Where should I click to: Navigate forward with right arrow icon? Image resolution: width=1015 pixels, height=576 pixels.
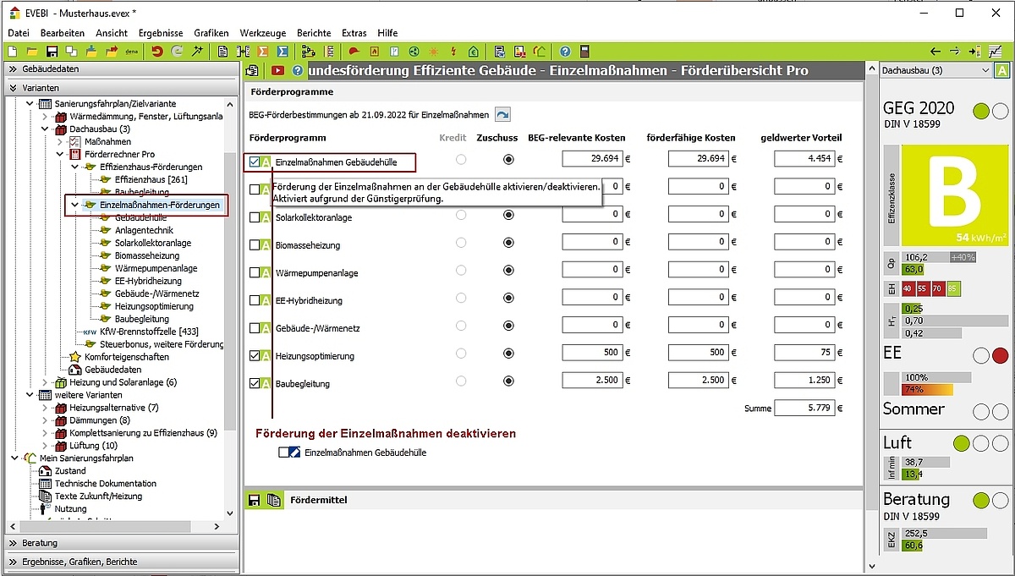point(954,52)
